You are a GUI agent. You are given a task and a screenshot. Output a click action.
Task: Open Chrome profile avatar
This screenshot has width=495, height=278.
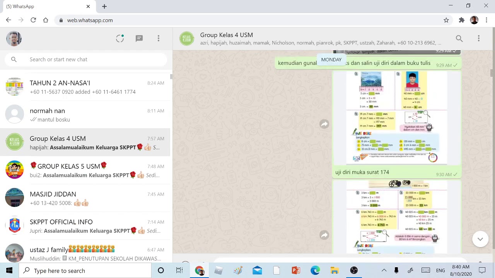tap(474, 20)
